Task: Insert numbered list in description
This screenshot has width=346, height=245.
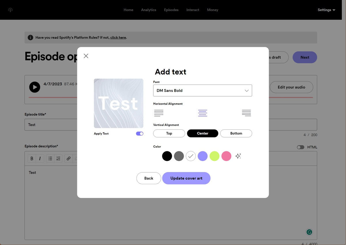Action: pyautogui.click(x=58, y=158)
